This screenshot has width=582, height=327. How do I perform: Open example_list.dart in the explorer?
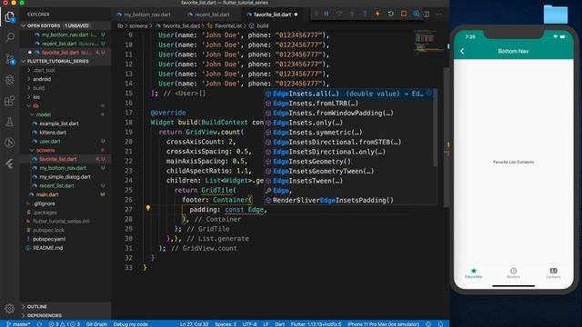pyautogui.click(x=58, y=124)
